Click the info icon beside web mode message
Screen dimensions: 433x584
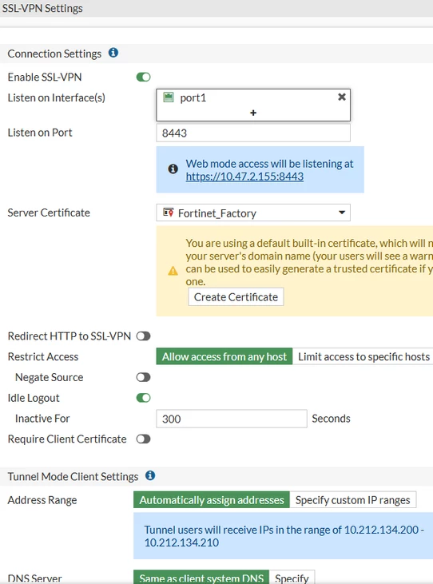[173, 169]
